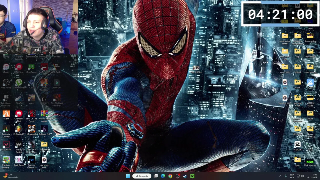Viewport: 320px width, 180px height.
Task: Open the Hello Neighbor shortcut
Action: coord(44,85)
